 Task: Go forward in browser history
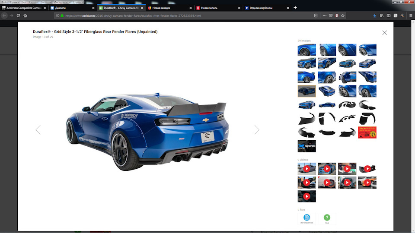[11, 16]
